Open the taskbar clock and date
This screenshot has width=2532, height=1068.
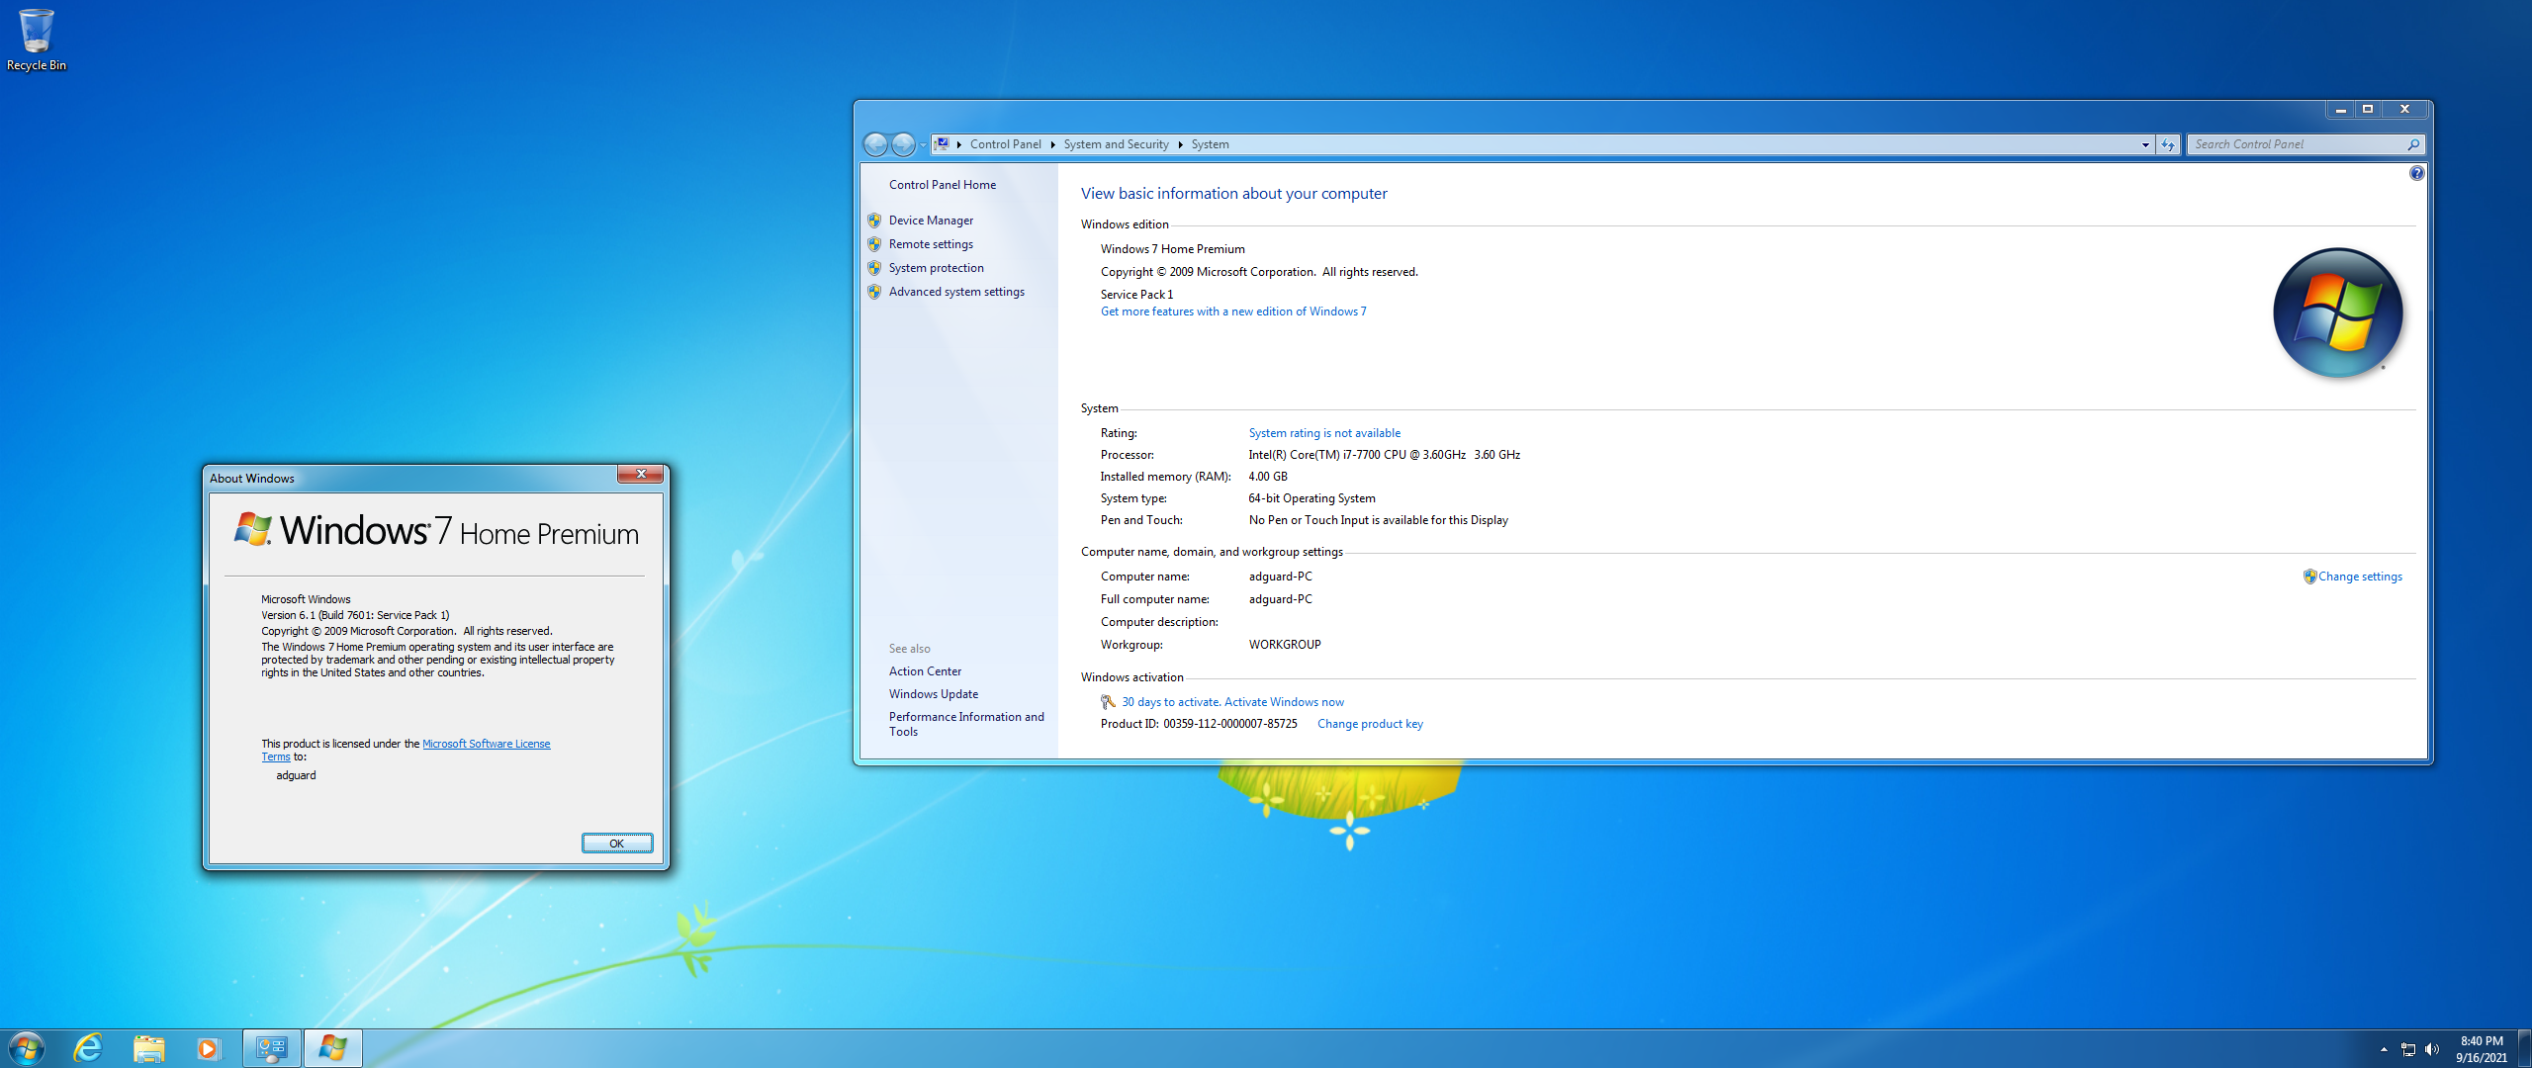point(2482,1049)
